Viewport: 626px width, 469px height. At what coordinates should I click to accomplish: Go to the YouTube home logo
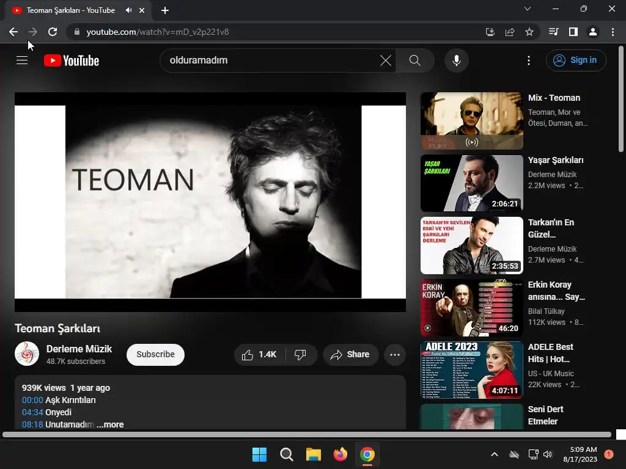72,60
